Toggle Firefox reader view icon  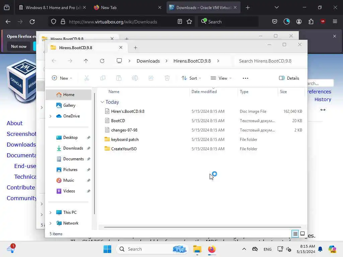180,21
